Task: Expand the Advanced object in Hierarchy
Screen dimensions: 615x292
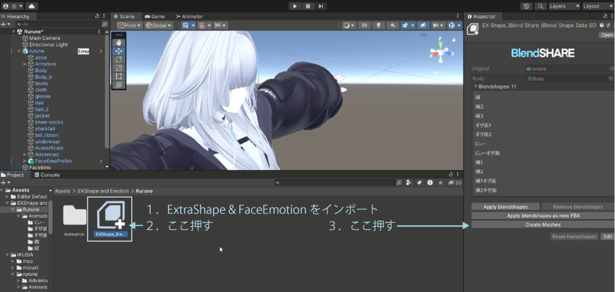Action: tap(25, 154)
